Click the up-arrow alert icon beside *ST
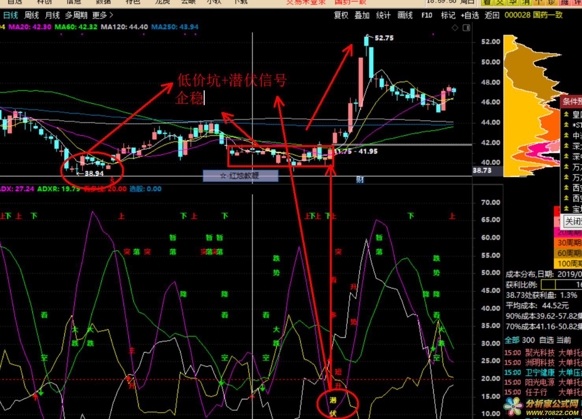Image resolution: width=582 pixels, height=419 pixels. (566, 125)
